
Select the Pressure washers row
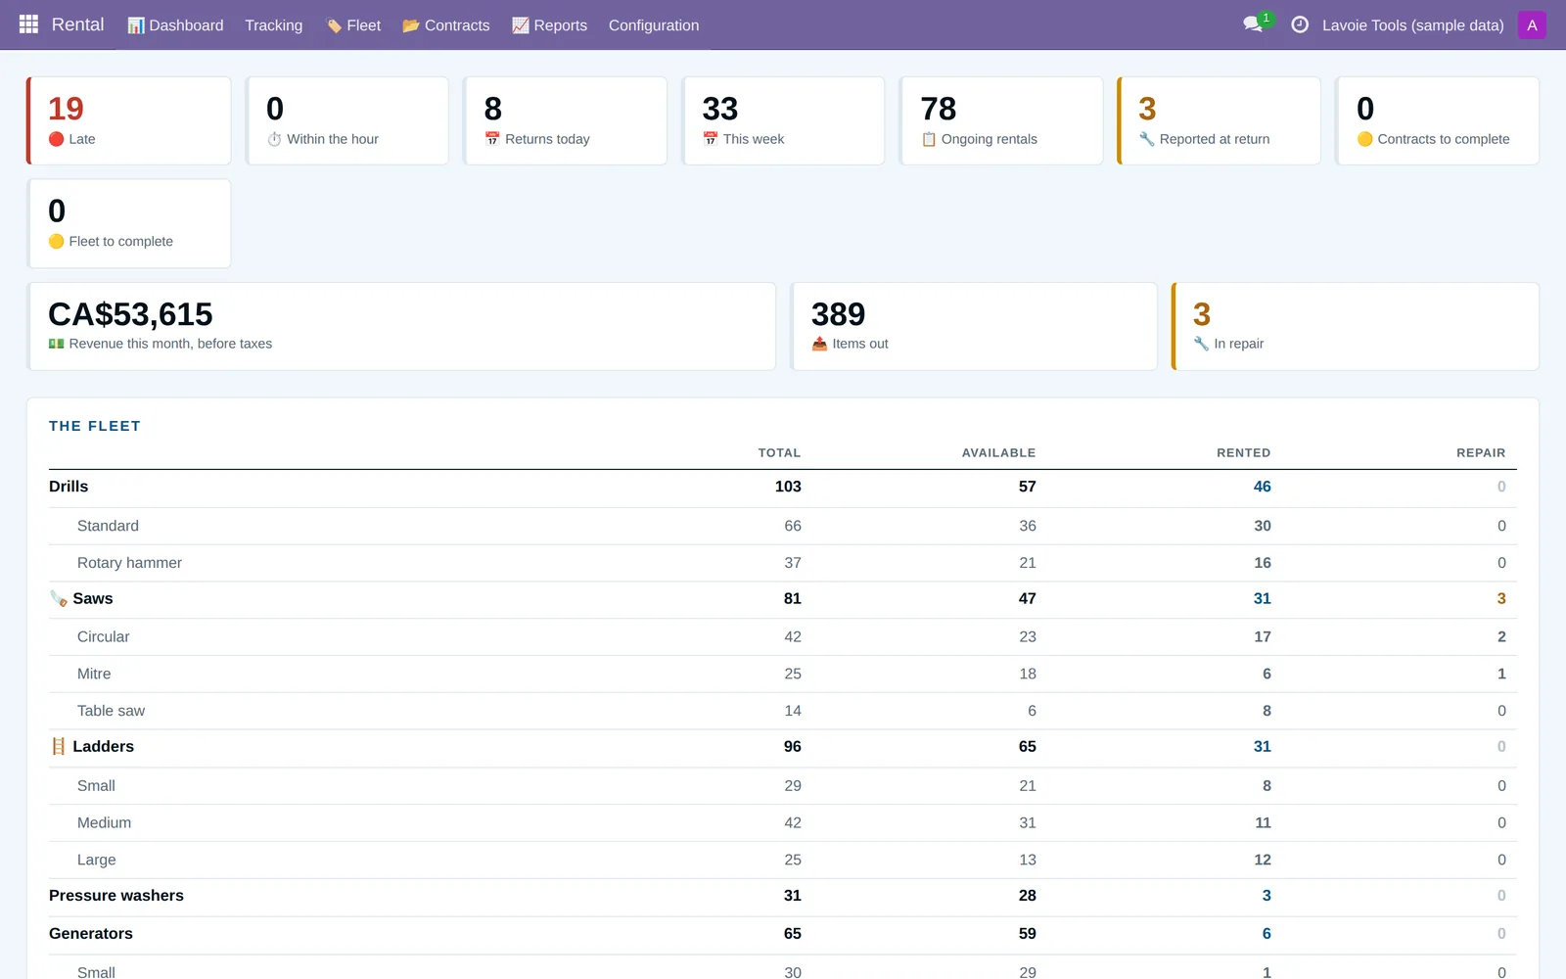[x=783, y=897]
